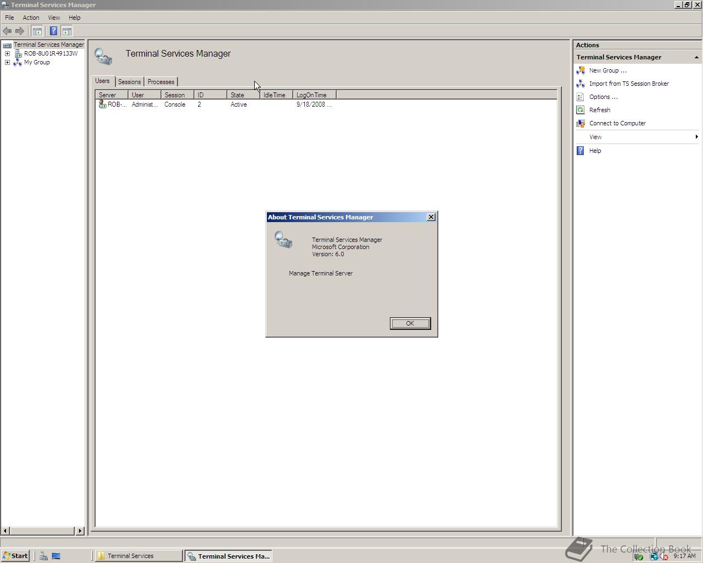
Task: Click the Show Desktop quick launch icon
Action: (56, 556)
